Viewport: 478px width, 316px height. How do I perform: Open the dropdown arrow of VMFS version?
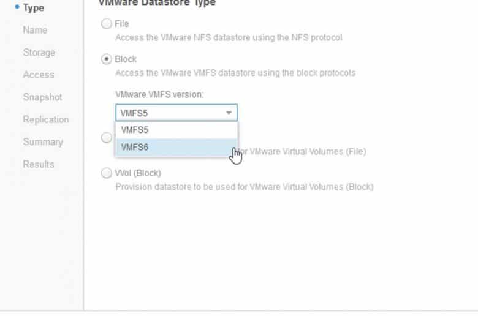point(229,113)
